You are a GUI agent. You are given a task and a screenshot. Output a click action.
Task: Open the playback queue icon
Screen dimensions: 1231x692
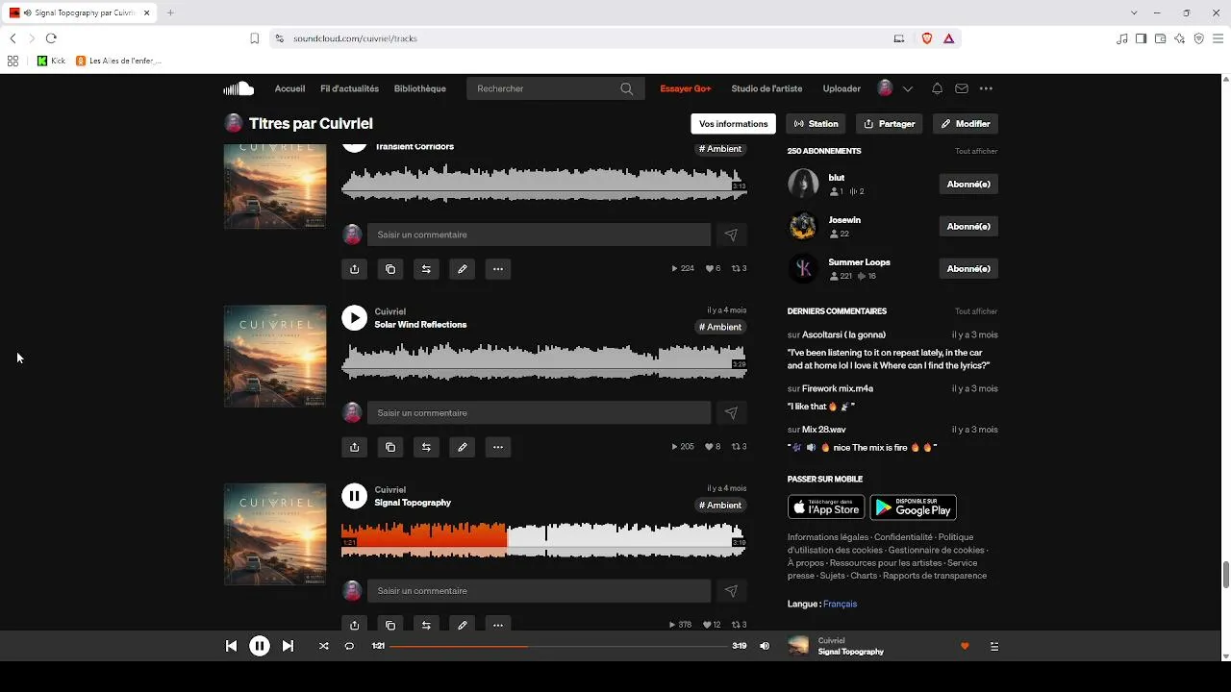coord(994,646)
